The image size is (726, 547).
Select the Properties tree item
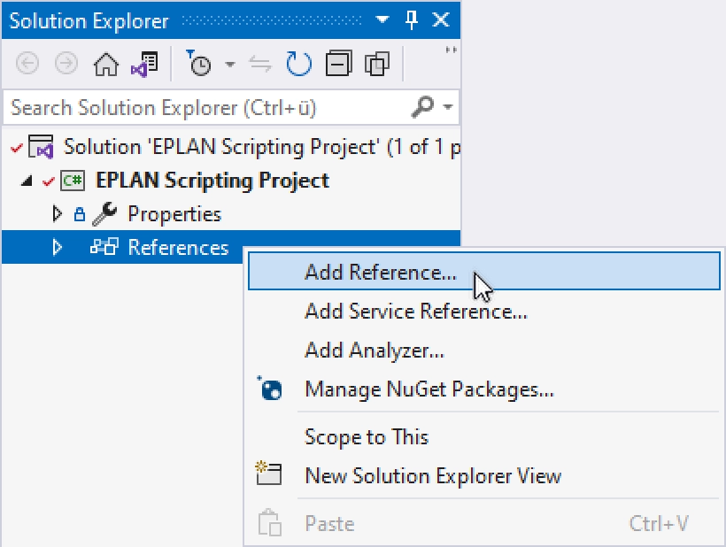pos(174,214)
